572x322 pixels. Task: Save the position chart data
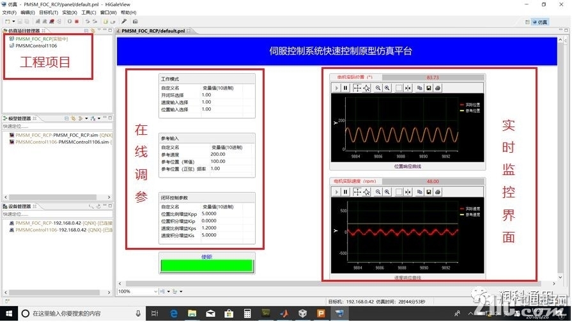(429, 88)
